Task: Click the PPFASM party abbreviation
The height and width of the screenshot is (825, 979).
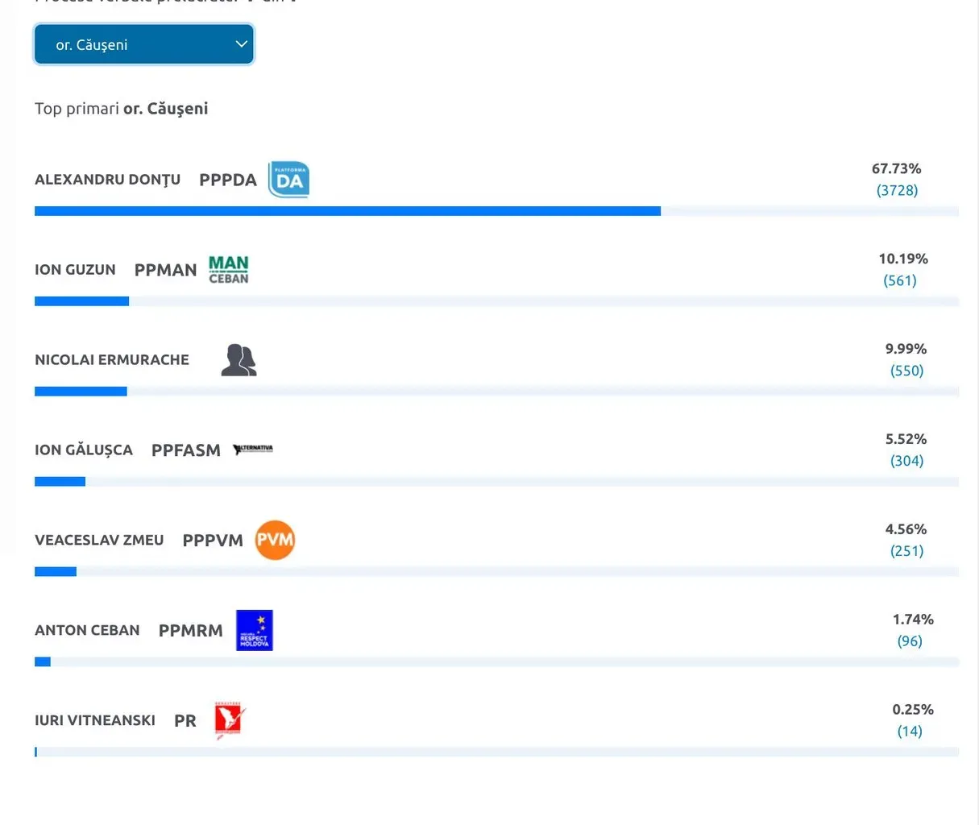Action: 186,450
